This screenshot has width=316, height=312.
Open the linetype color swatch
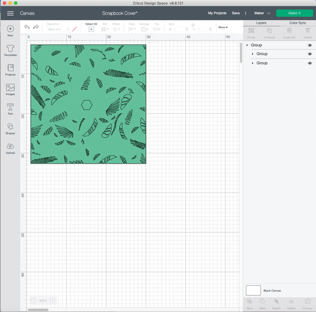[75, 29]
